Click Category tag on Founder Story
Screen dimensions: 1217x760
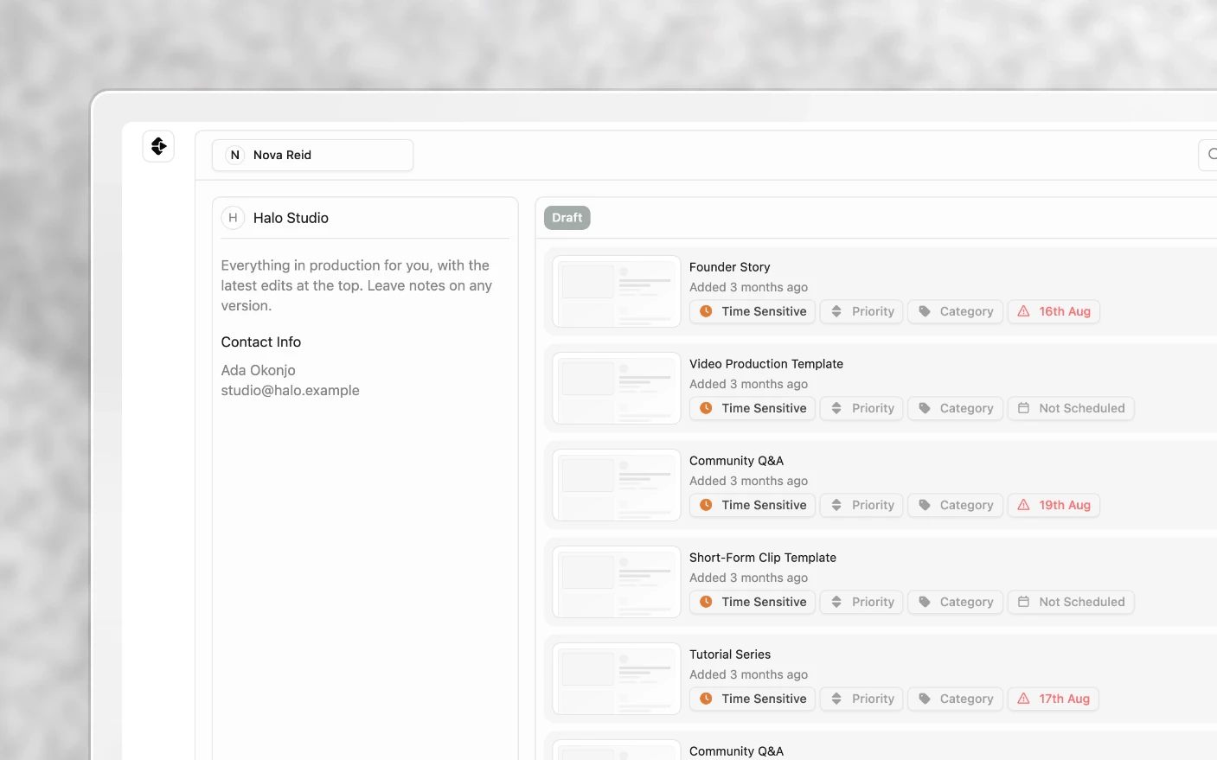tap(956, 311)
